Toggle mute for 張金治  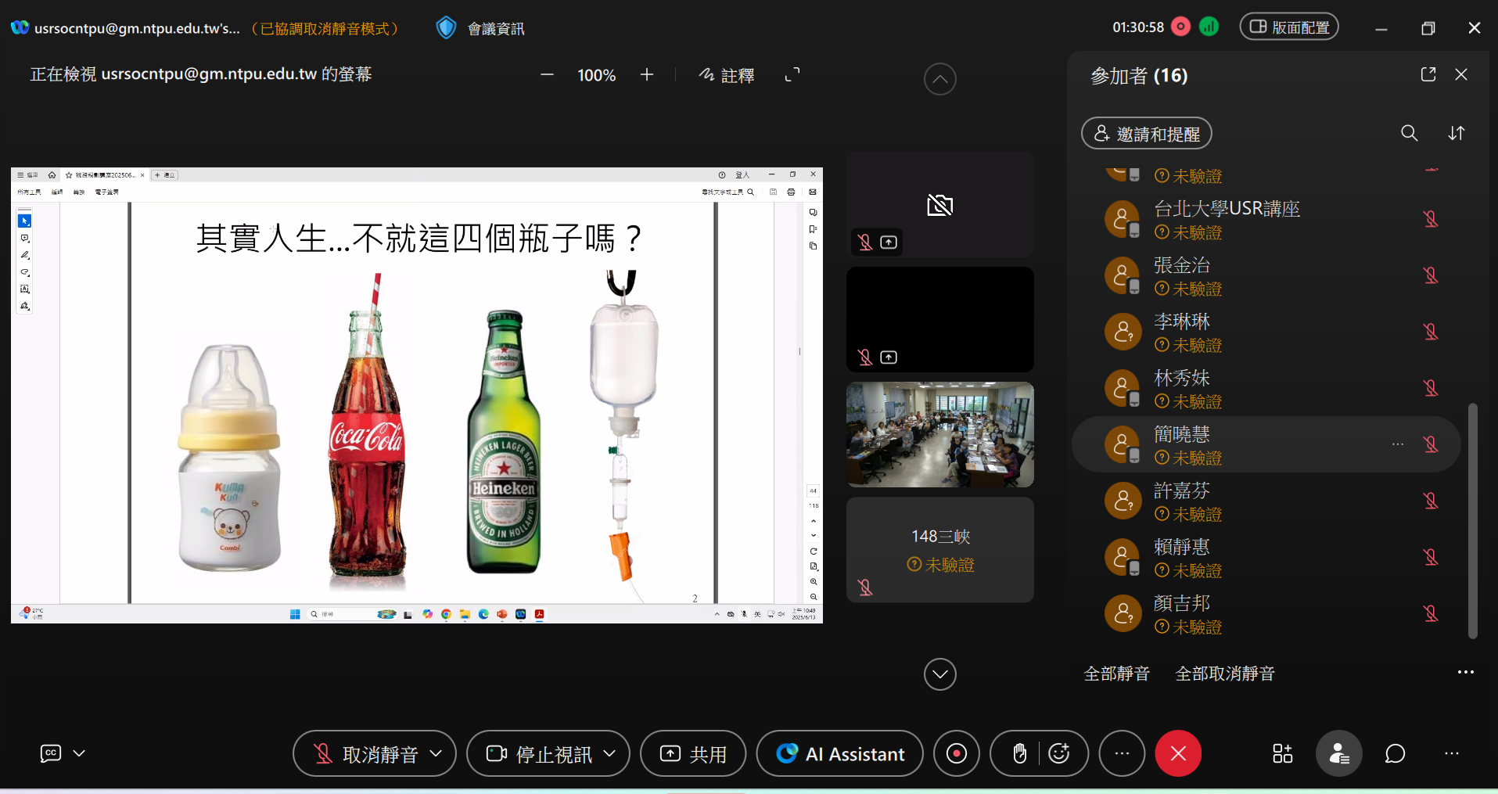point(1431,275)
